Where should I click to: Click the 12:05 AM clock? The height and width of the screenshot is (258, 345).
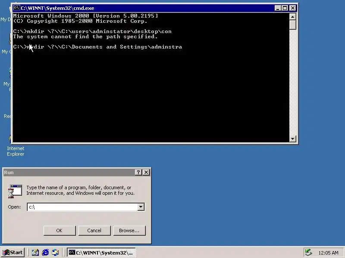point(328,253)
